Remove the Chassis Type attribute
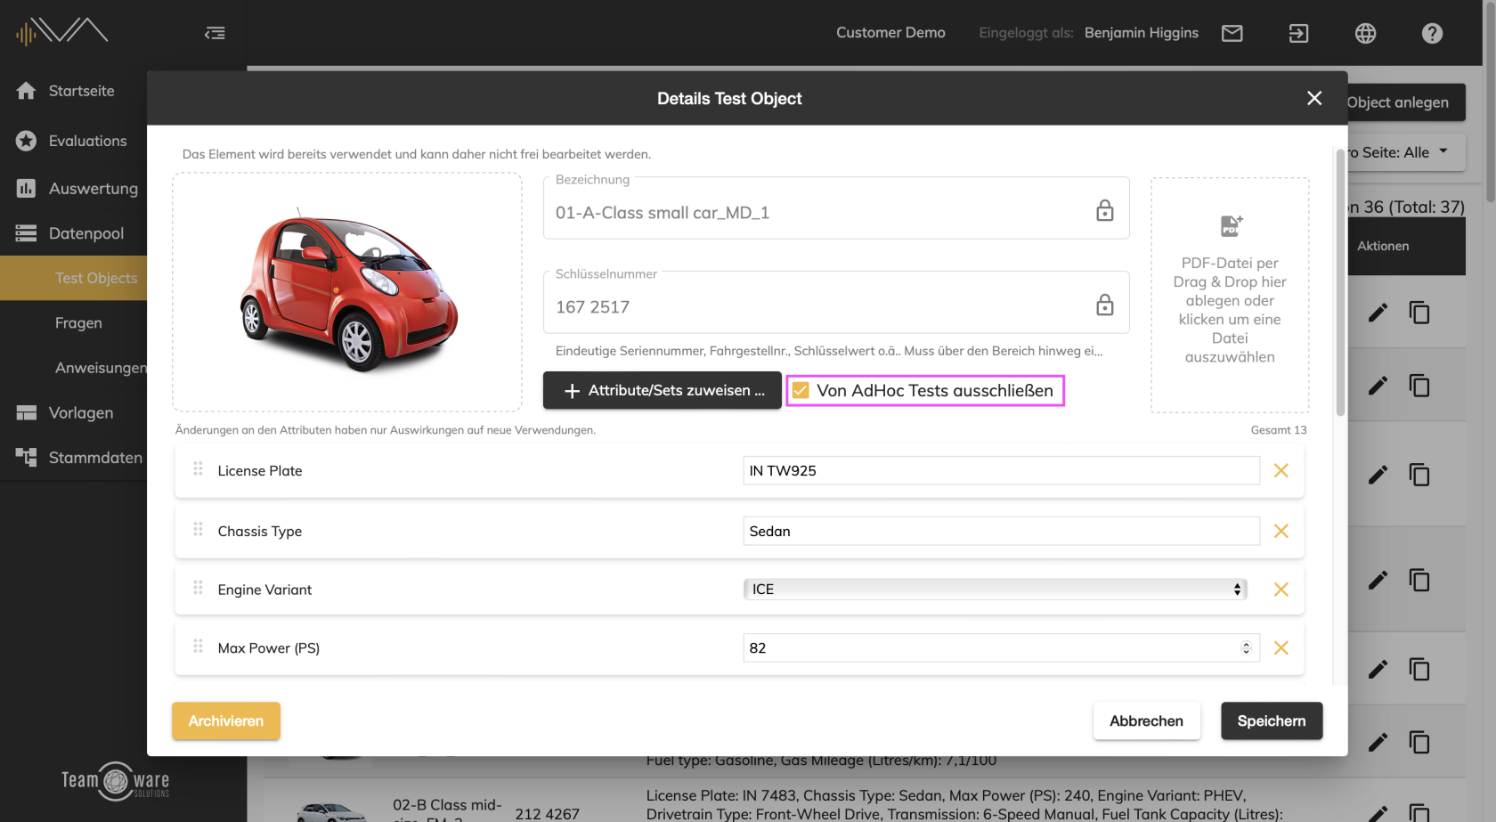The height and width of the screenshot is (822, 1496). 1281,531
